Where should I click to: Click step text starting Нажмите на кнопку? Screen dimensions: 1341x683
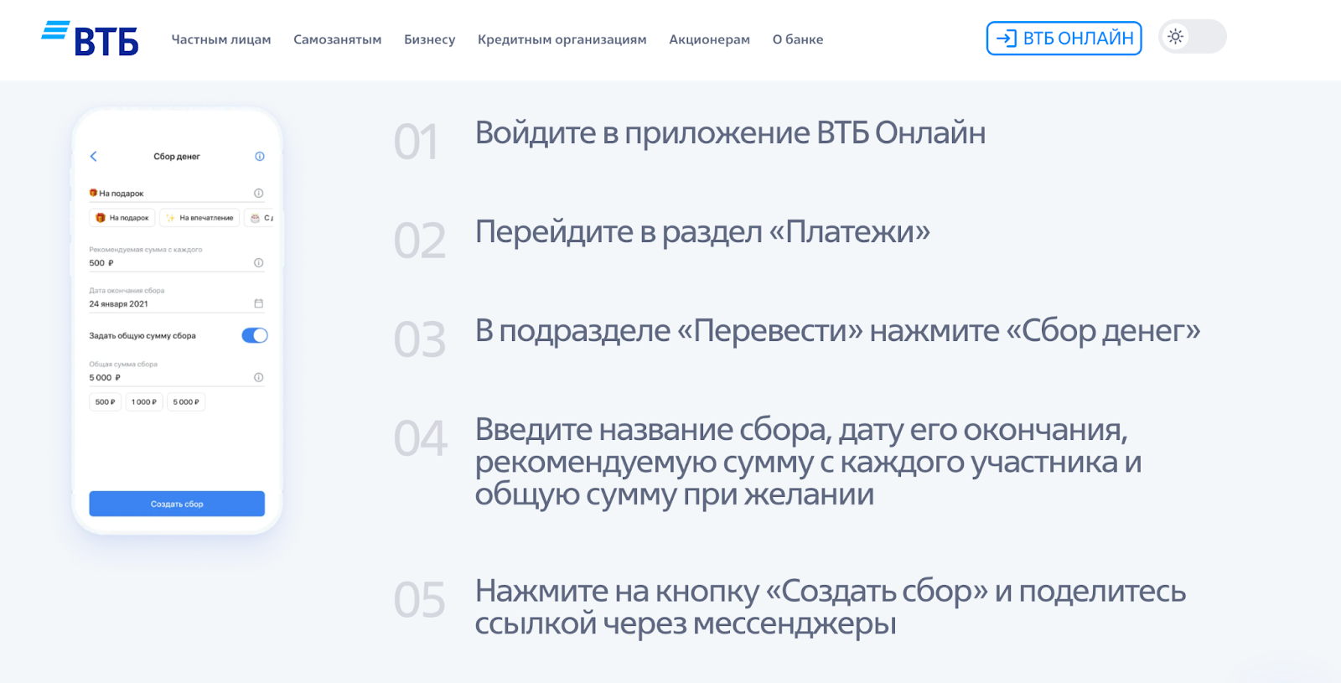[x=831, y=607]
